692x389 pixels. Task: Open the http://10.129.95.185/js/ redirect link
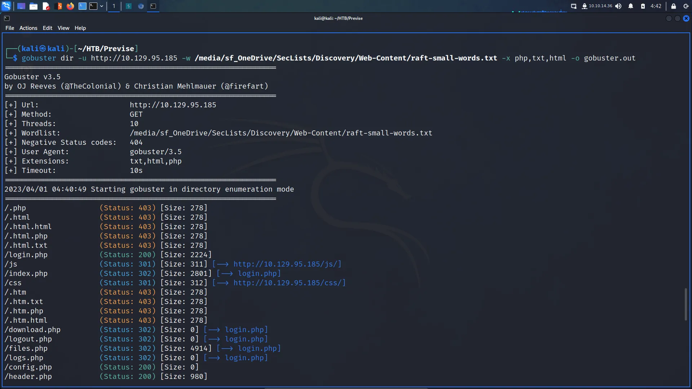point(287,264)
